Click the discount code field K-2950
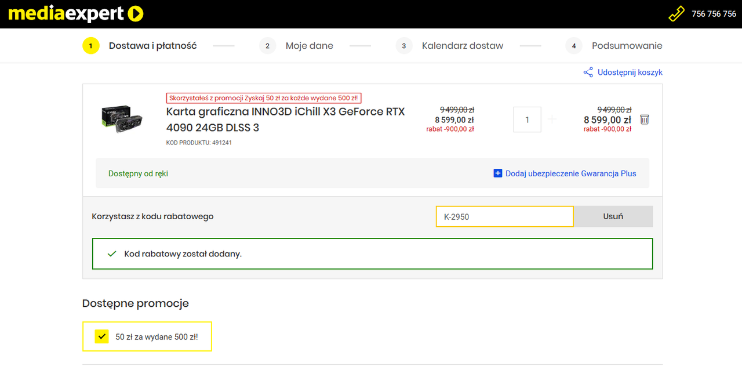742x366 pixels. point(504,216)
